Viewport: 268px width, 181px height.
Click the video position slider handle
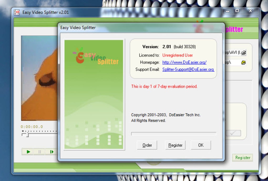(x=27, y=135)
